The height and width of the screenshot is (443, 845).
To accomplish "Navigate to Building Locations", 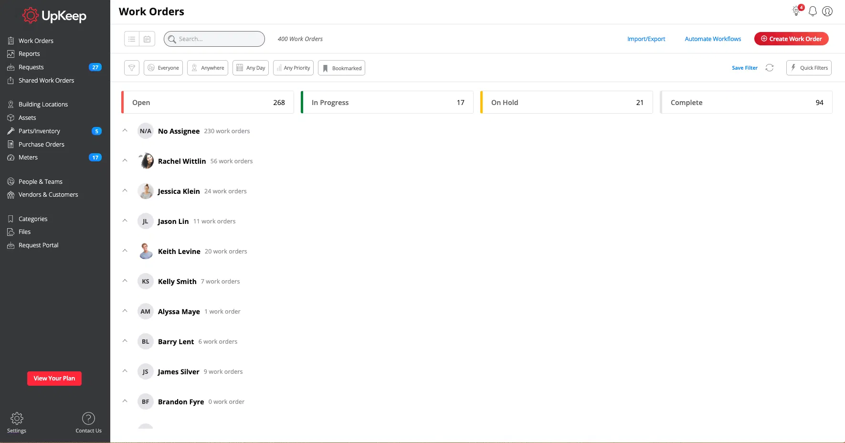I will tap(38, 104).
